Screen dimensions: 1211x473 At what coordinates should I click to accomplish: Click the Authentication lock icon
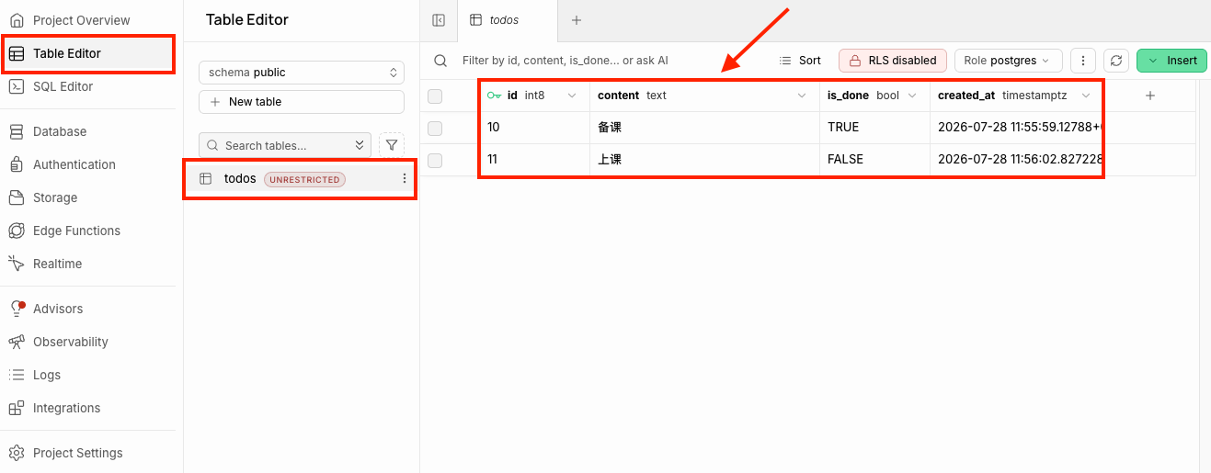[x=17, y=164]
